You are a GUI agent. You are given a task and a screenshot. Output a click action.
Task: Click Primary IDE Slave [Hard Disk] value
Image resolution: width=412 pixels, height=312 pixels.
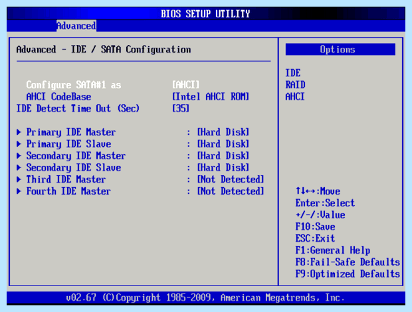(x=223, y=144)
